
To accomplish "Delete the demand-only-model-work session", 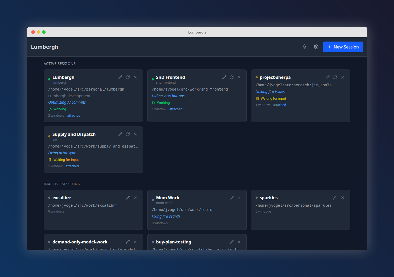I will (135, 242).
